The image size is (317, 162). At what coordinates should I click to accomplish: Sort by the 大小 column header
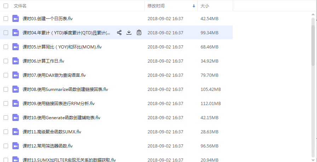204,6
